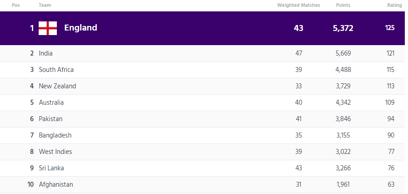Open the Sri Lanka row
This screenshot has width=408, height=194.
[51, 168]
